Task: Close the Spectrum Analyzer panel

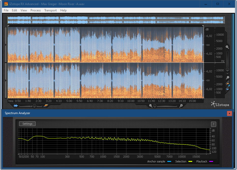Action: tap(229, 113)
